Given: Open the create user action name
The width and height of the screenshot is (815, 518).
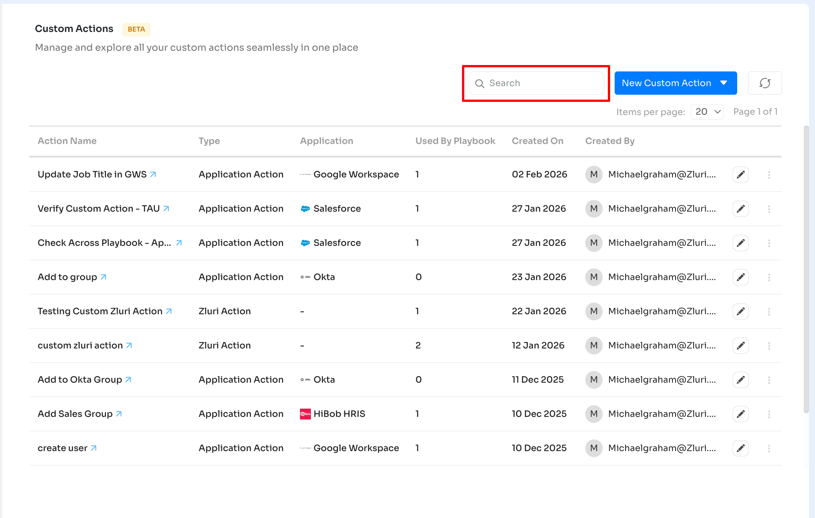Looking at the screenshot, I should (62, 448).
